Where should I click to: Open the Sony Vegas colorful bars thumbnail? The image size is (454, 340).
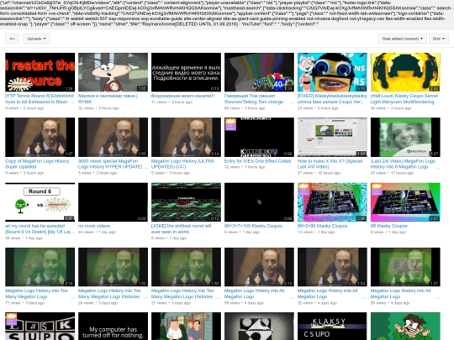coord(259,72)
